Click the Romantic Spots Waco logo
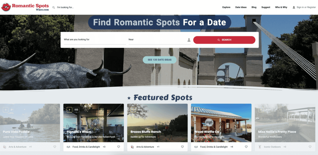This screenshot has width=318, height=155. [25, 7]
